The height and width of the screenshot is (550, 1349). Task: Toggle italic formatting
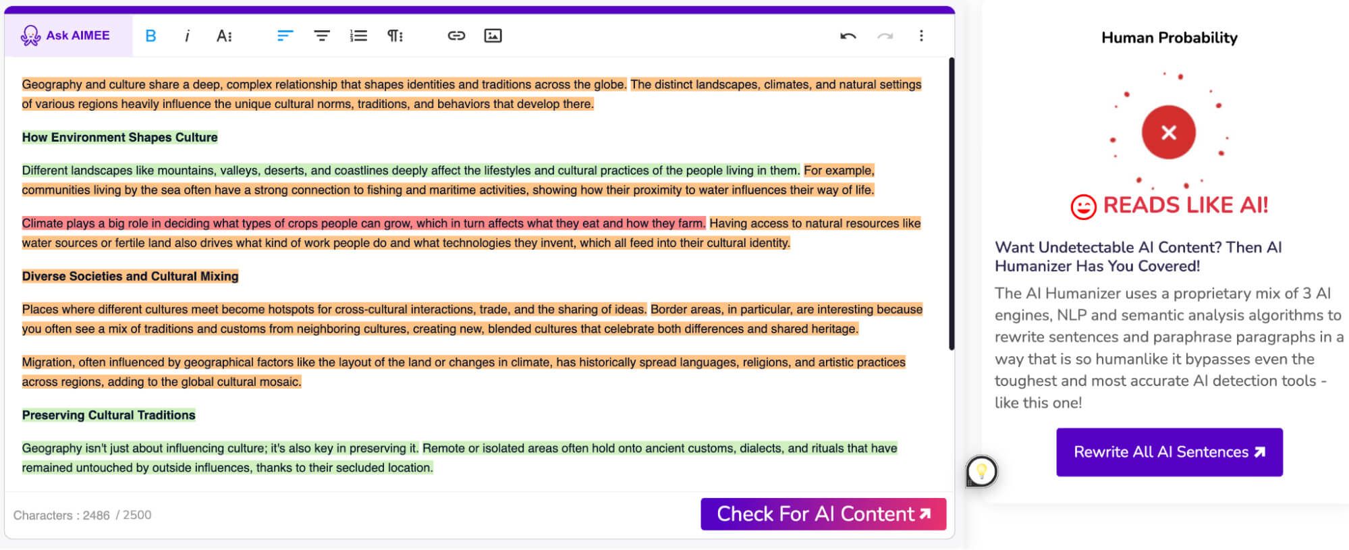[x=187, y=36]
